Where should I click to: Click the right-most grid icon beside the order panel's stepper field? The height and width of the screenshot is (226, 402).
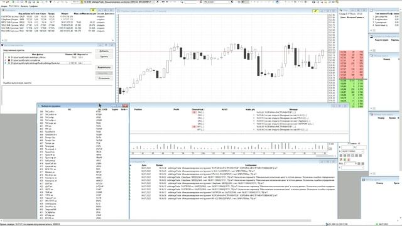coord(363,163)
